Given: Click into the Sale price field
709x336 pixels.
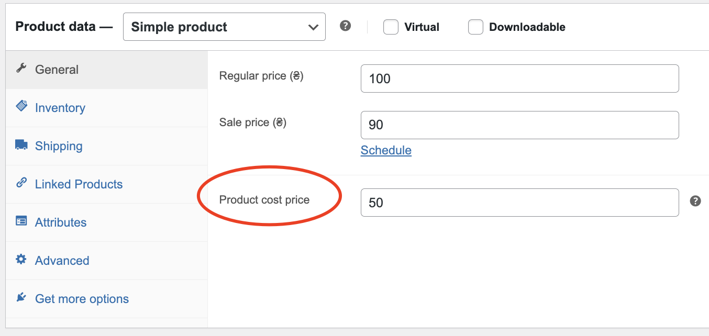Looking at the screenshot, I should (519, 125).
